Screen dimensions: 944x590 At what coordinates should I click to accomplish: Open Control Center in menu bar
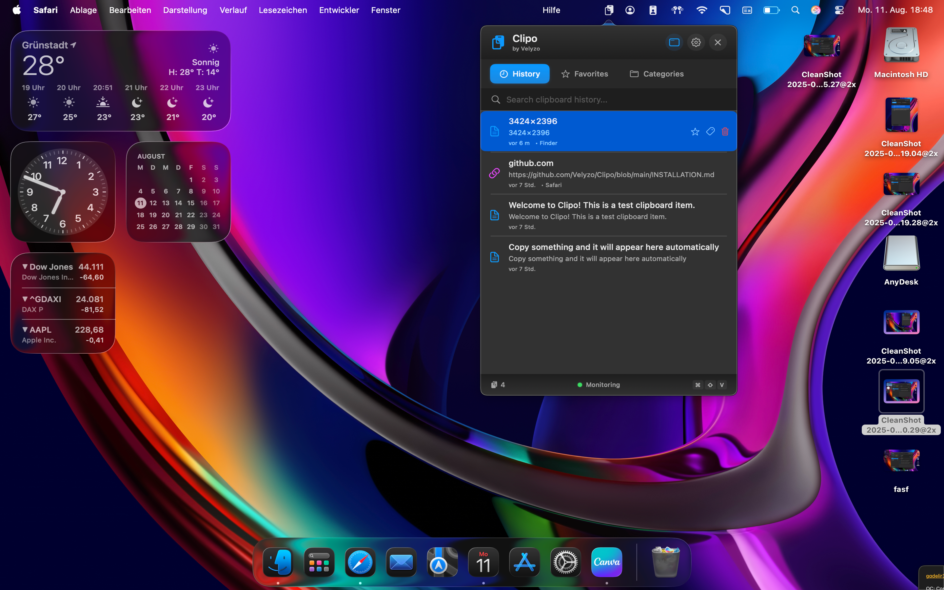click(839, 10)
